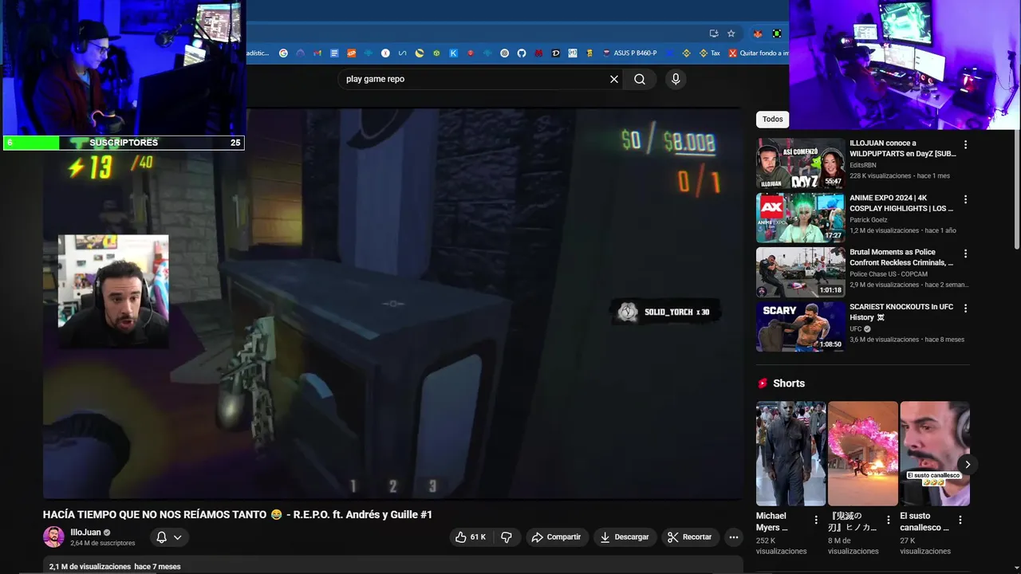Screen dimensions: 1021x574
Task: Click the Recortar button
Action: [690, 537]
